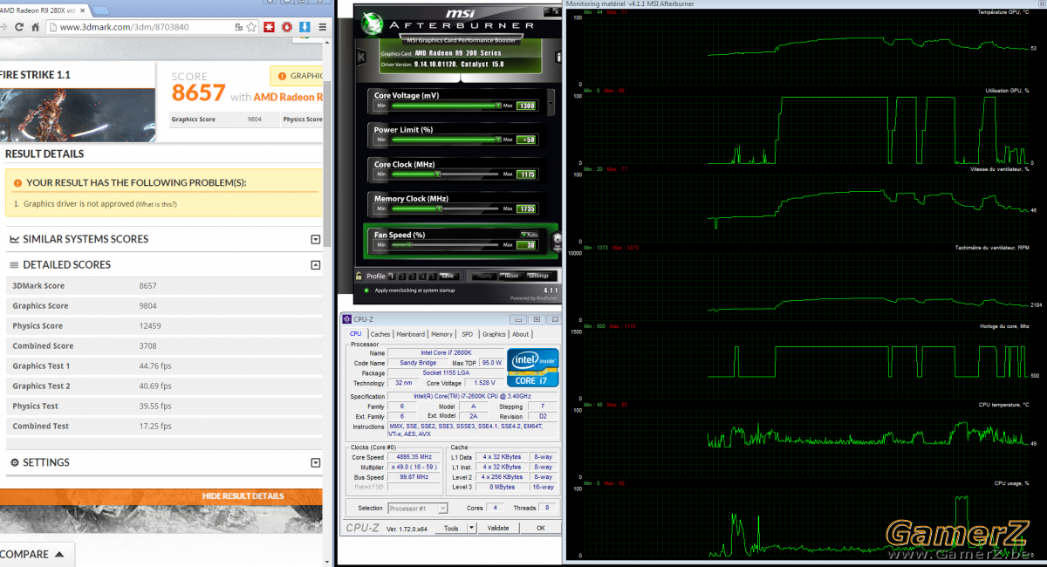Expand the Core Voltage arrow in Afterburner
Screen dimensions: 1047x567
[x=551, y=103]
